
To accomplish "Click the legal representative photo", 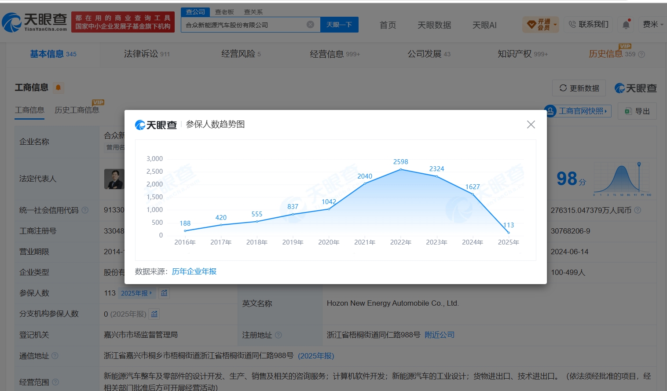I will pos(114,179).
